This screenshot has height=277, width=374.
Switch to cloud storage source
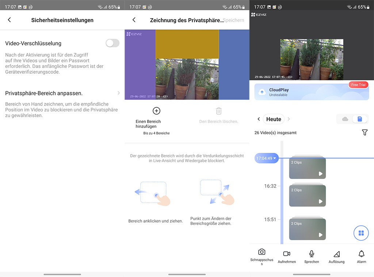(x=345, y=119)
